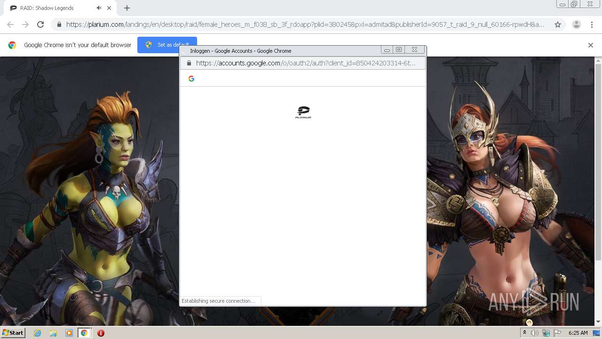Open the network status tray icon
The height and width of the screenshot is (339, 602).
coord(546,333)
